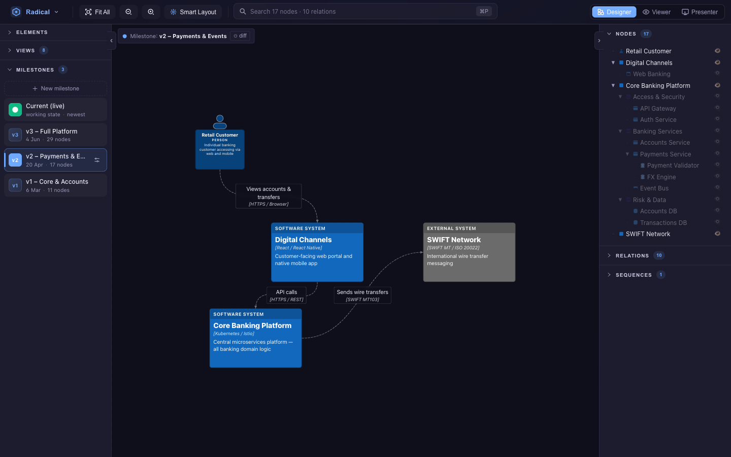The height and width of the screenshot is (457, 731).
Task: Zoom in using the magnifier plus icon
Action: coord(151,12)
